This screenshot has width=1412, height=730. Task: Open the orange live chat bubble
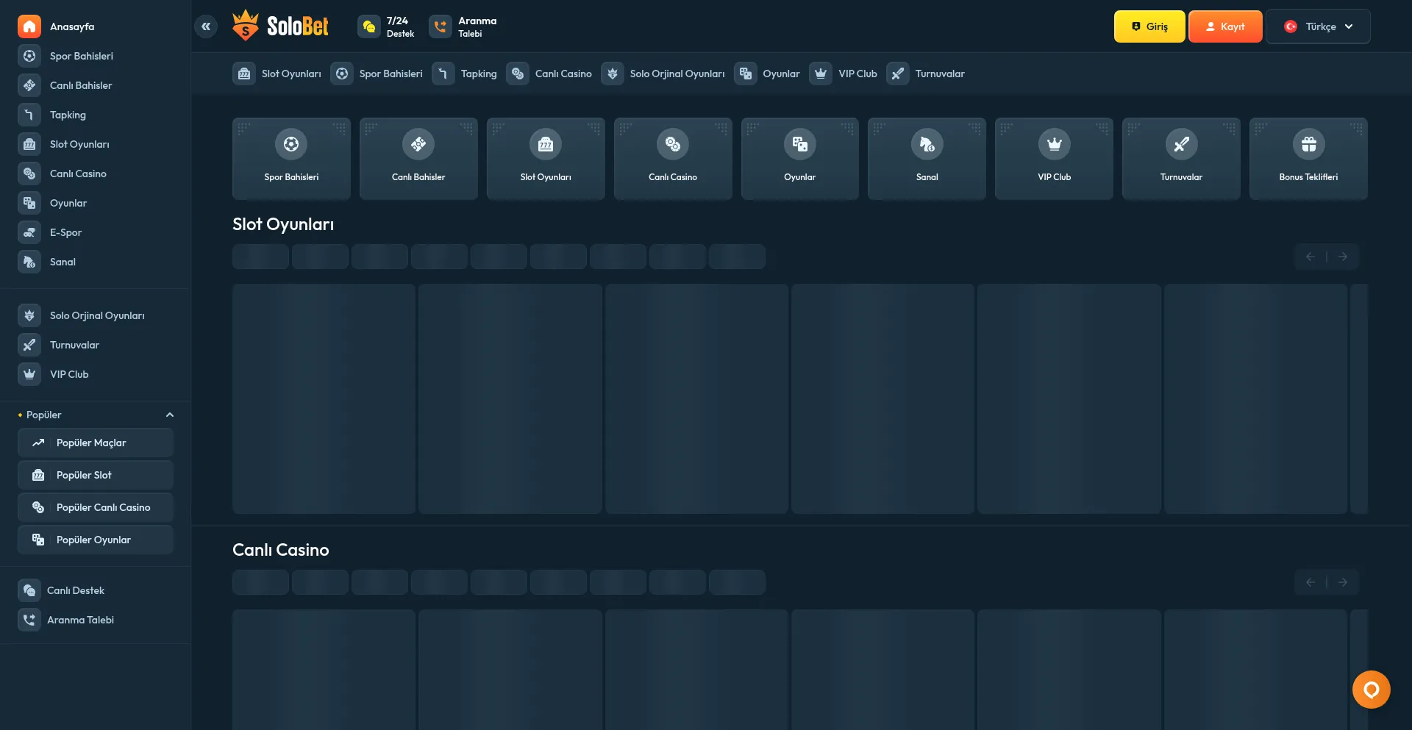pyautogui.click(x=1371, y=690)
